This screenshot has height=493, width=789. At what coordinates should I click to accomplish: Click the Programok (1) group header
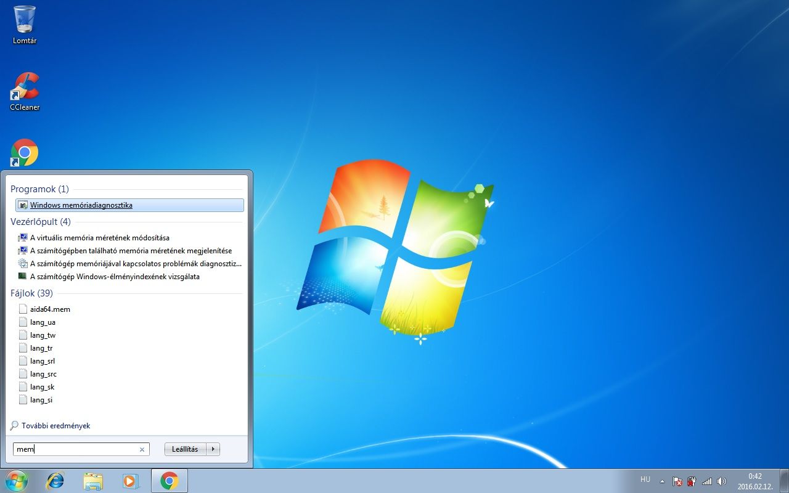pos(39,189)
